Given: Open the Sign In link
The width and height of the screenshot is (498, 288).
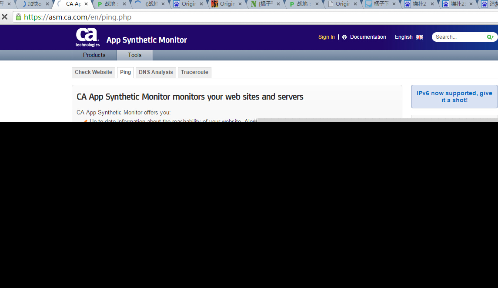Looking at the screenshot, I should 327,37.
